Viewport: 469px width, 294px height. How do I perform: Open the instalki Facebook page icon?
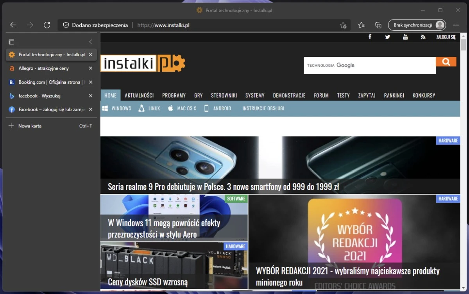pos(370,37)
